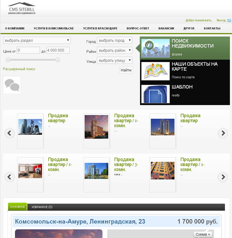
Task: Click the 'Найти' search button
Action: 126,70
